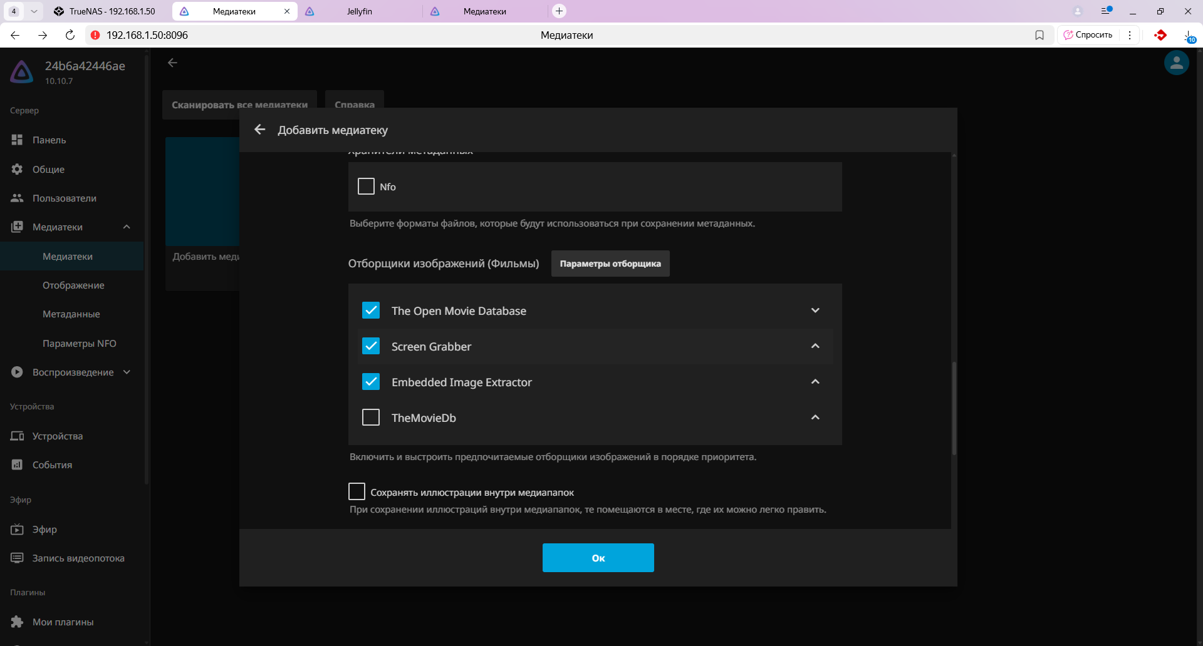This screenshot has width=1203, height=646.
Task: Bookmark this page using address bar icon
Action: pos(1039,35)
